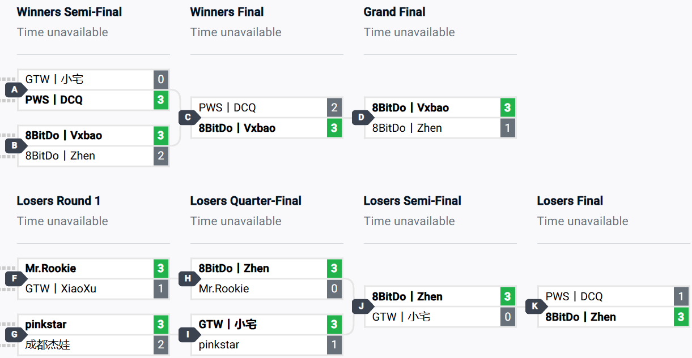This screenshot has width=692, height=358.
Task: Open Mr.Rookie in Losers Round 1
Action: click(x=51, y=269)
